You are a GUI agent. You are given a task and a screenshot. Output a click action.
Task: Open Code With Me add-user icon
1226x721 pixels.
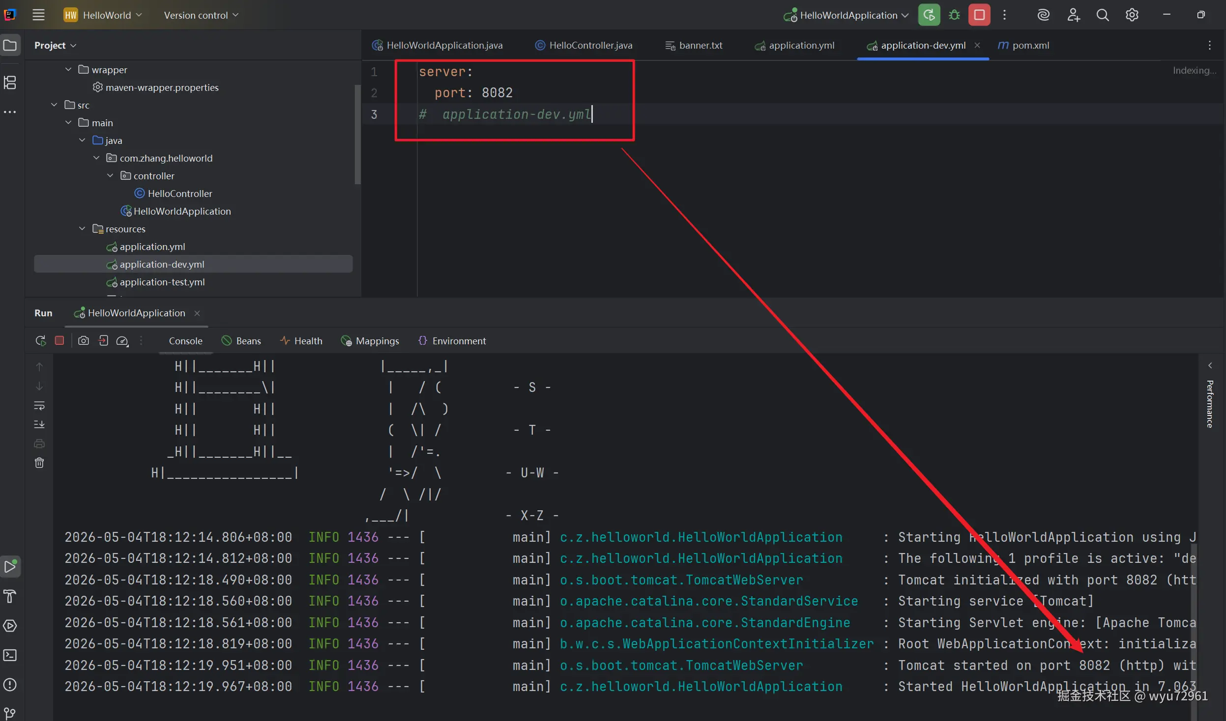(1073, 15)
